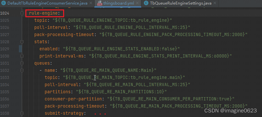262x117 pixels.
Task: Click the enabled key on line 1029
Action: 49,49
